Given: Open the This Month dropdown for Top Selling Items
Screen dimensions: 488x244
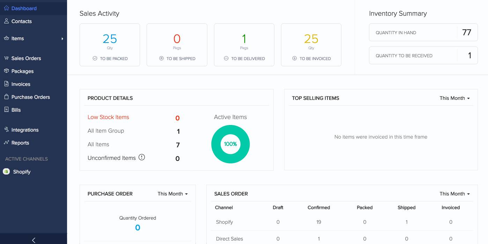Looking at the screenshot, I should coord(454,98).
